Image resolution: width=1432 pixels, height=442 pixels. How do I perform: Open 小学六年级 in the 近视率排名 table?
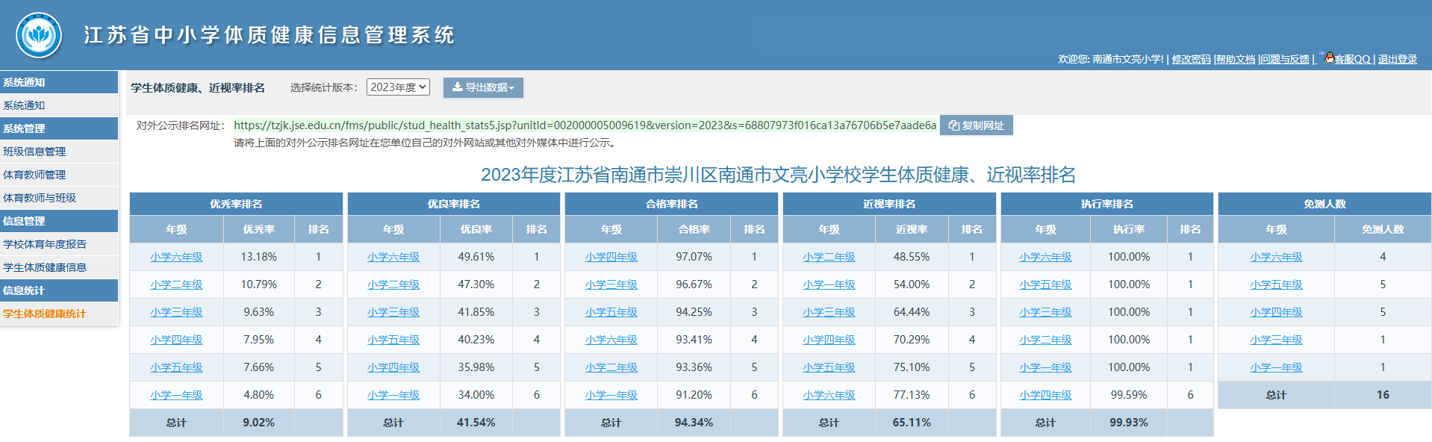(x=829, y=395)
